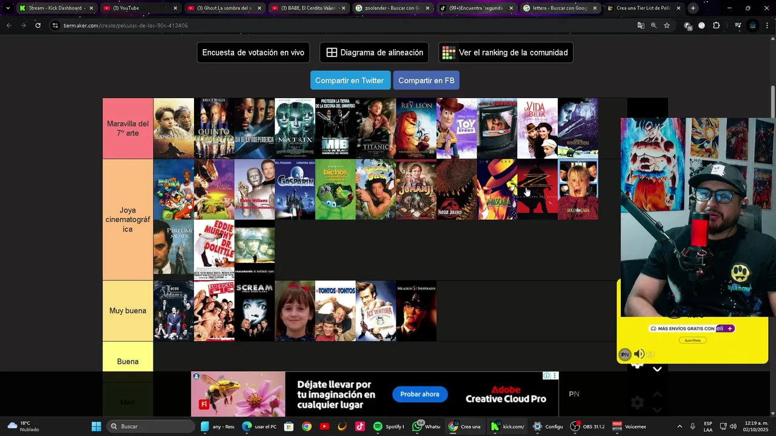
Task: Open Spotify from the taskbar
Action: [x=389, y=426]
